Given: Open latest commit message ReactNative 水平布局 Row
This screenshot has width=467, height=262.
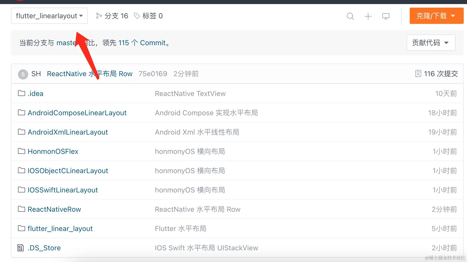Looking at the screenshot, I should [90, 74].
